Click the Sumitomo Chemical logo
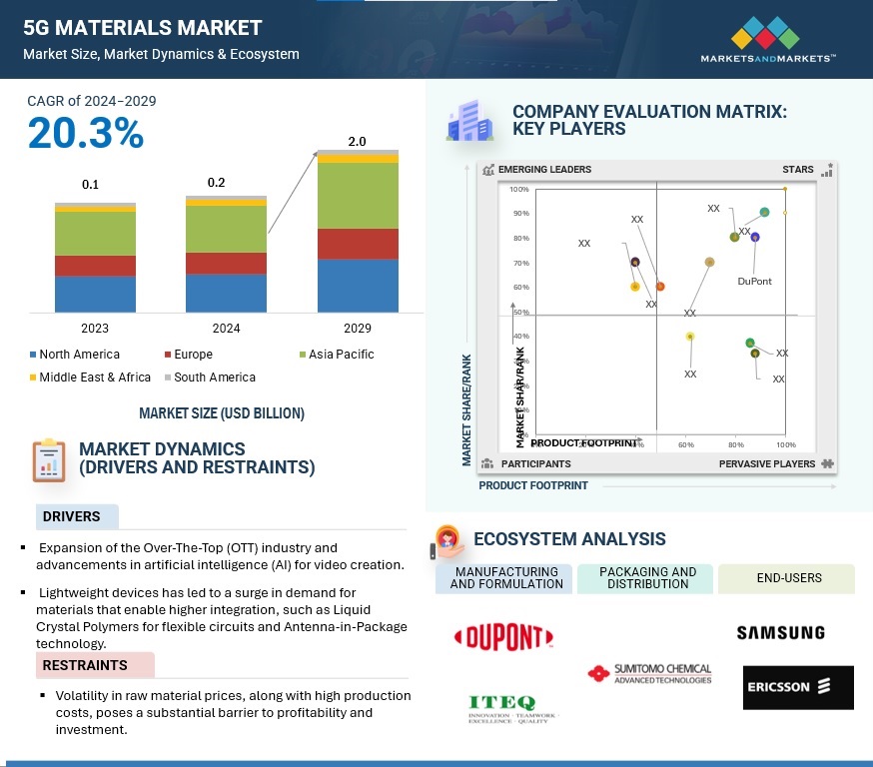This screenshot has height=767, width=873. click(650, 674)
